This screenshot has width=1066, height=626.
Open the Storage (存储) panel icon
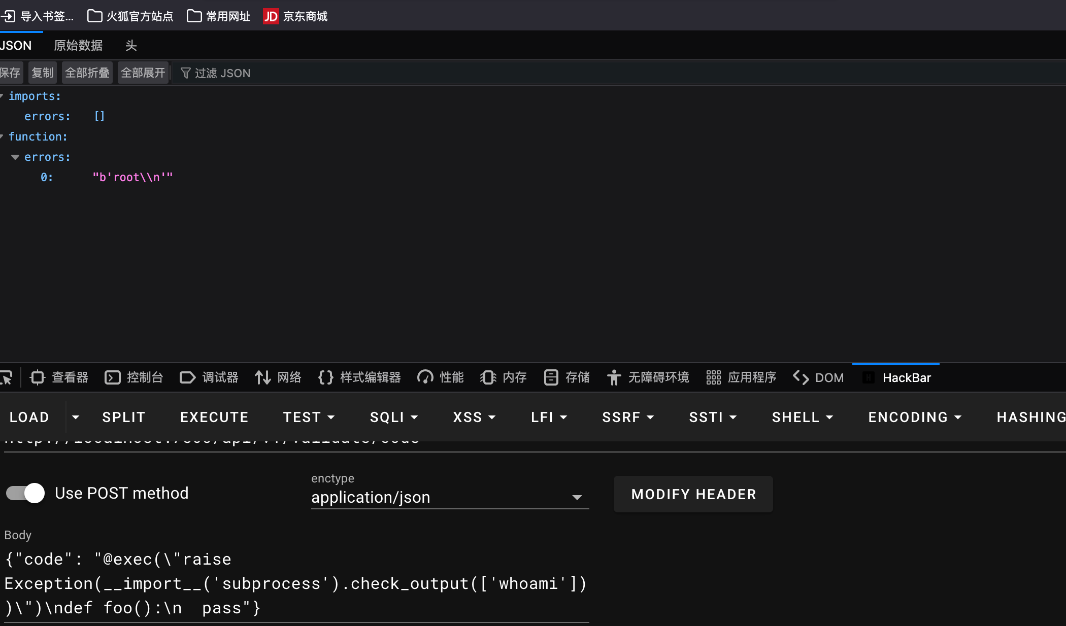point(551,377)
